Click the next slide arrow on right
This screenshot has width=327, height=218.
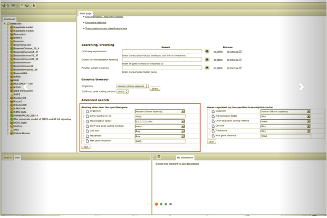click(x=301, y=87)
